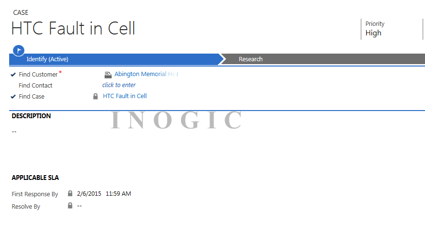This screenshot has width=425, height=234.
Task: Click the CASE entity label
Action: (x=21, y=12)
